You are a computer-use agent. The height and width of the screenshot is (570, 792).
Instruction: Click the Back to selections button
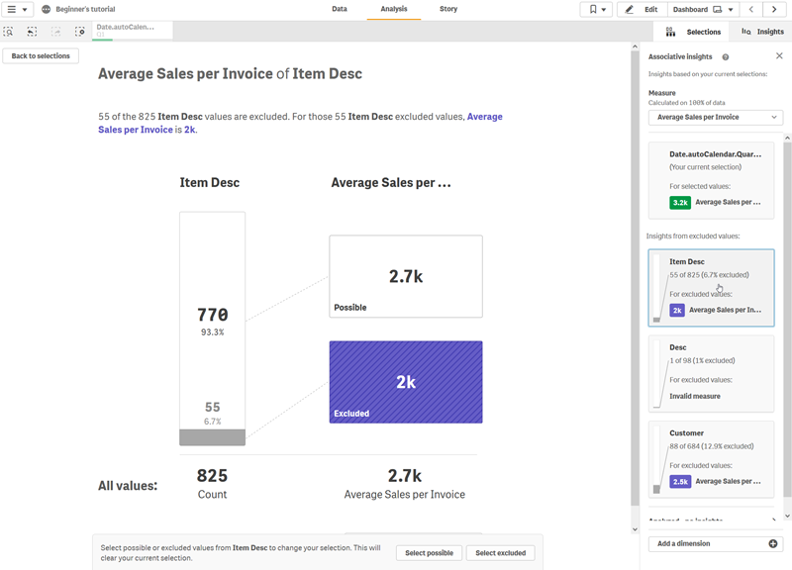click(40, 55)
